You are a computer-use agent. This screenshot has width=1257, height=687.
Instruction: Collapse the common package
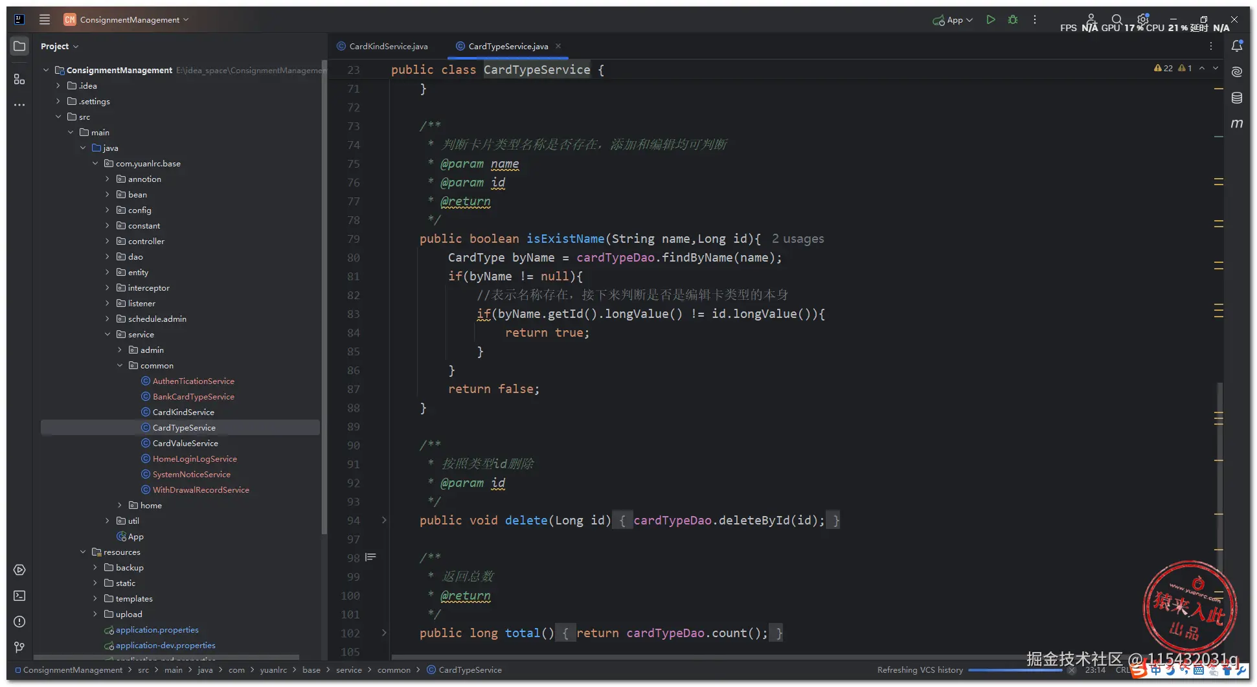coord(120,365)
